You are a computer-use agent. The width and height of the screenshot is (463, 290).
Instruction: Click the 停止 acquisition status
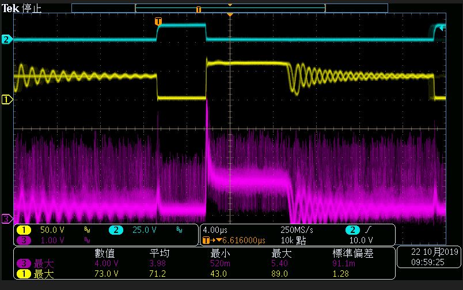[x=32, y=8]
